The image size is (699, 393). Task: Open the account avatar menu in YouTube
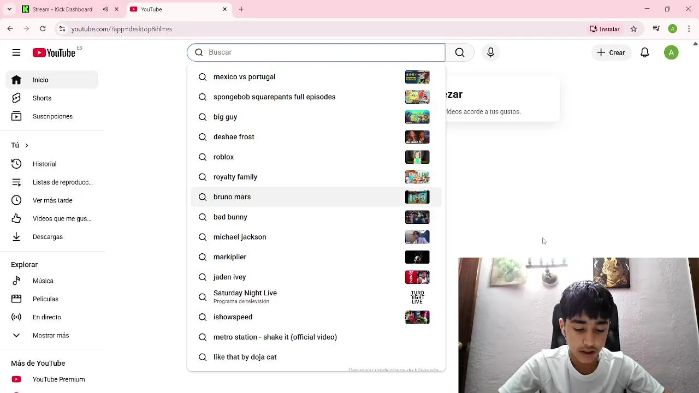click(x=671, y=52)
